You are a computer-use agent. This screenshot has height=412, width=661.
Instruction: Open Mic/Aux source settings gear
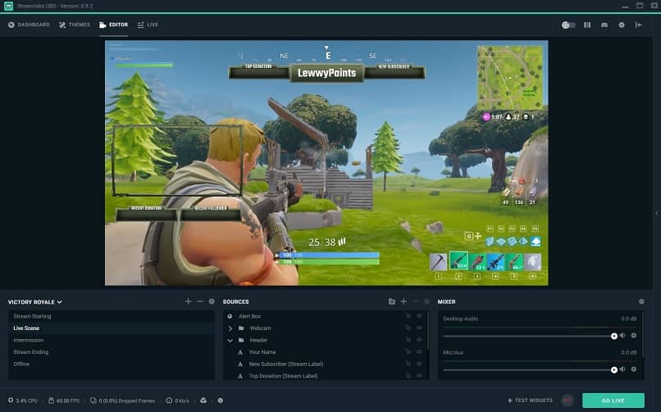coord(633,369)
